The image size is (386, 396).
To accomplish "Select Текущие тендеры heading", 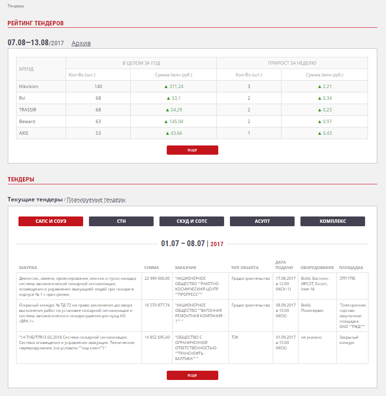I will [35, 200].
